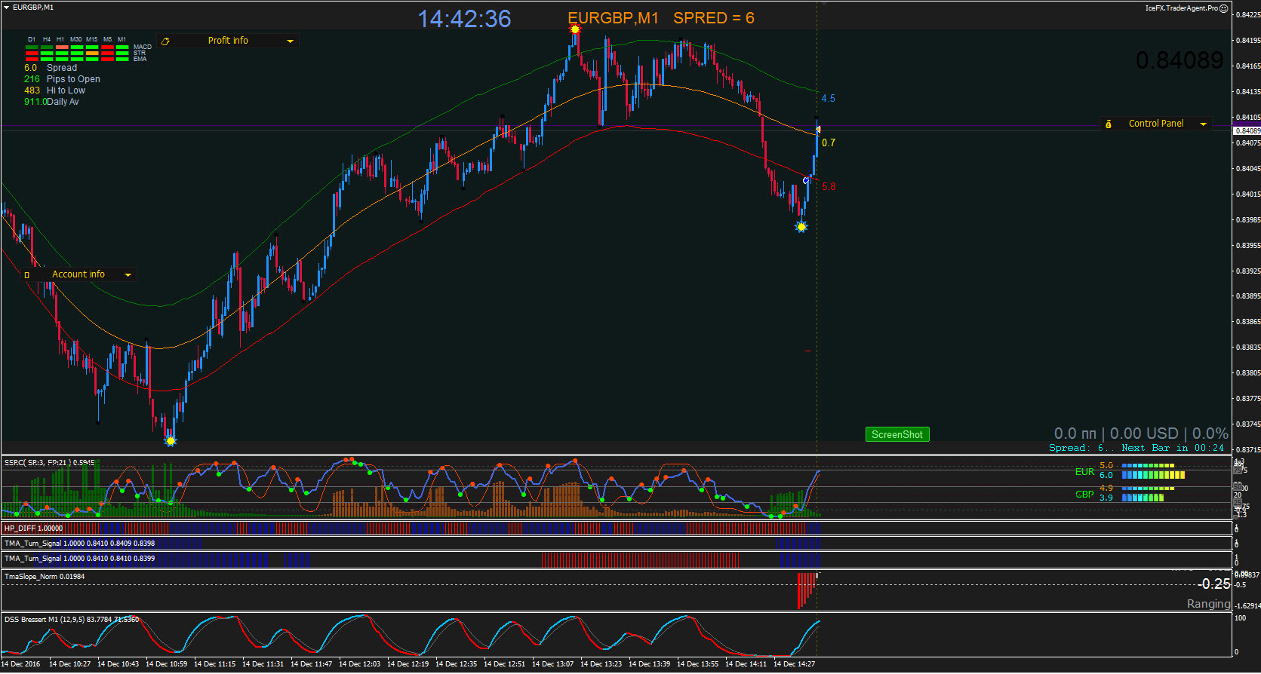The height and width of the screenshot is (674, 1261).
Task: Click the IceFX.TraderAgent.Pro smiley icon
Action: click(1224, 8)
